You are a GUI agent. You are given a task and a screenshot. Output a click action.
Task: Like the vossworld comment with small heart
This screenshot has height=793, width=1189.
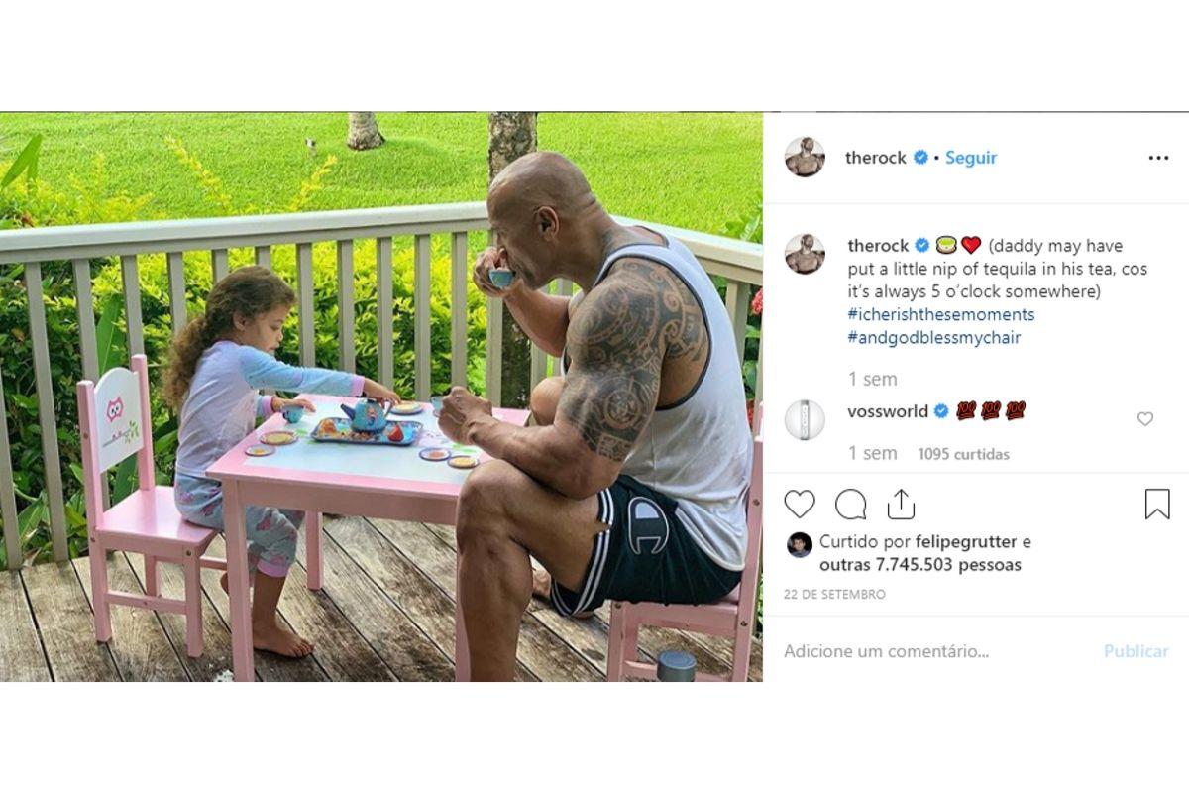[x=1144, y=419]
